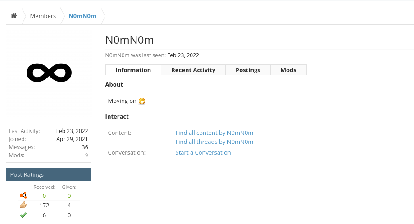
Task: Start a Conversation with this member
Action: [x=203, y=152]
